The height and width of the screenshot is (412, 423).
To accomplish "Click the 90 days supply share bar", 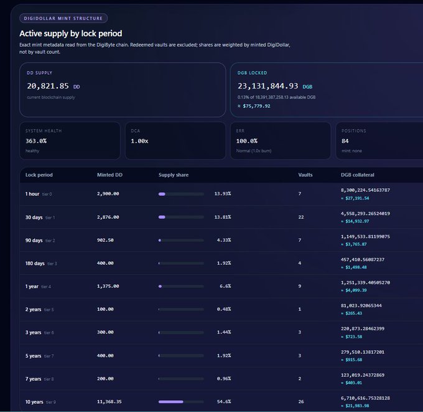I will click(x=181, y=241).
